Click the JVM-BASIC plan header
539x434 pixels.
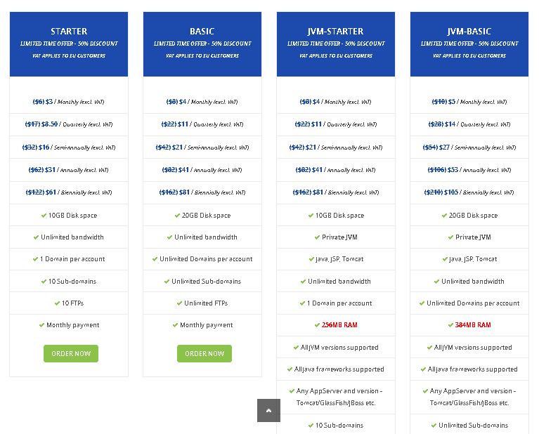click(469, 44)
